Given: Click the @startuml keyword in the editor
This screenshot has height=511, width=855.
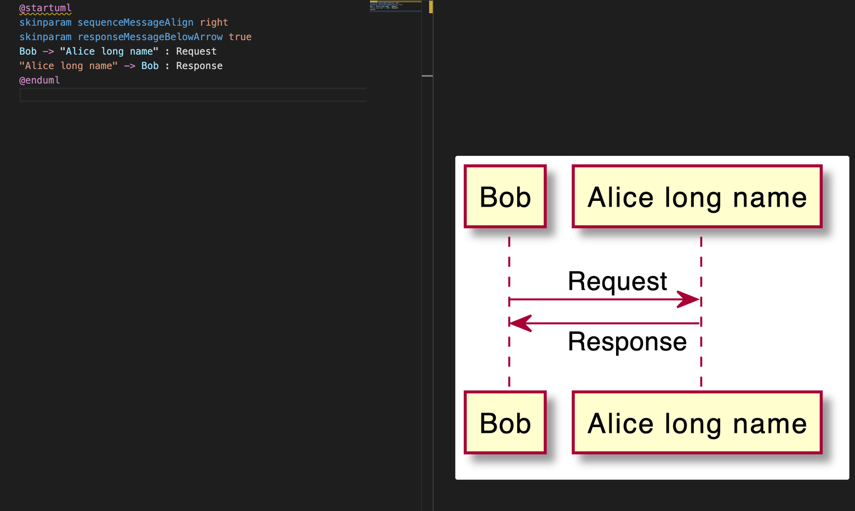Looking at the screenshot, I should click(45, 8).
